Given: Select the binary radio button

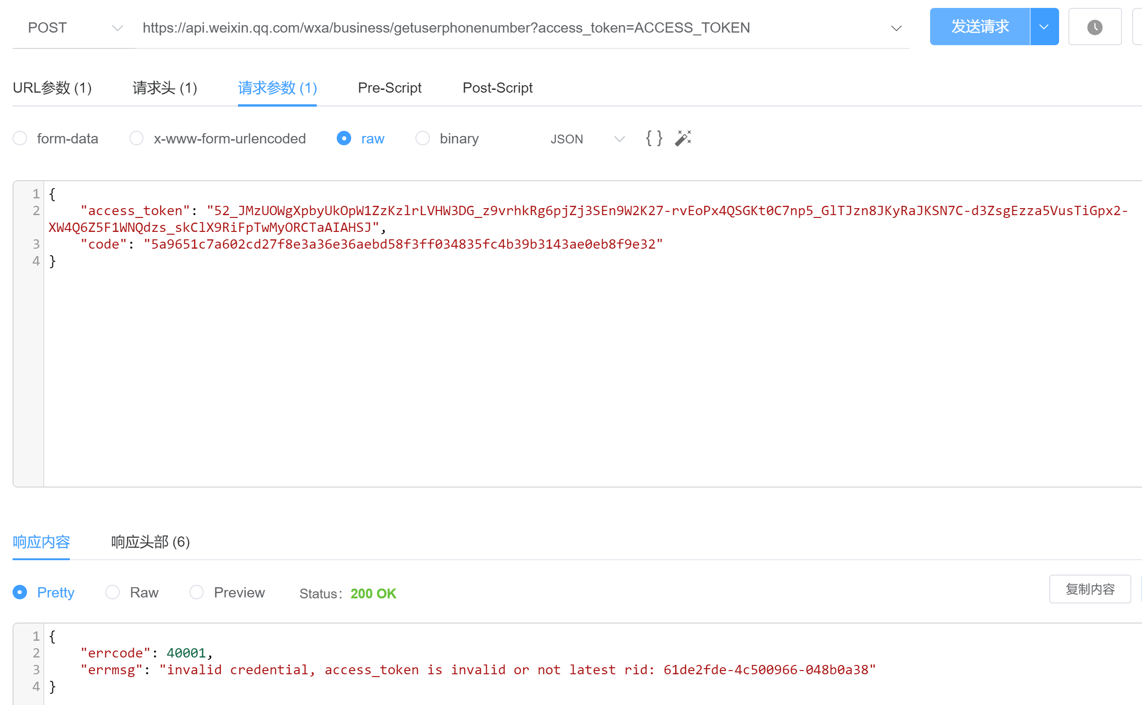Looking at the screenshot, I should [422, 138].
